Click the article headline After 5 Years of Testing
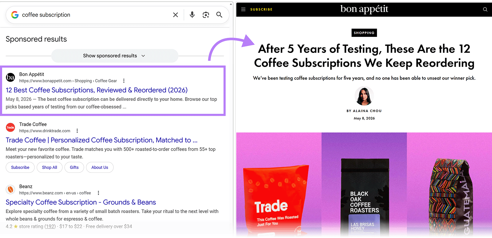Screen dimensions: 492x238 pyautogui.click(x=364, y=56)
